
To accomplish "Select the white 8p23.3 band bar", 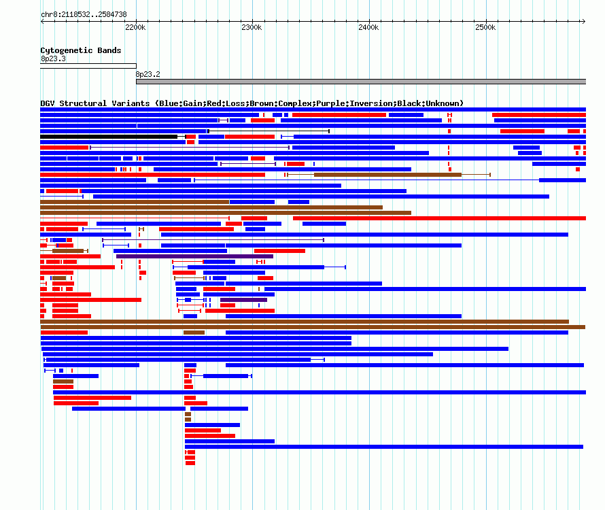I will coord(88,66).
